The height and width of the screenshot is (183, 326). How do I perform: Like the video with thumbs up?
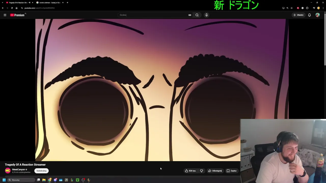pyautogui.click(x=191, y=171)
